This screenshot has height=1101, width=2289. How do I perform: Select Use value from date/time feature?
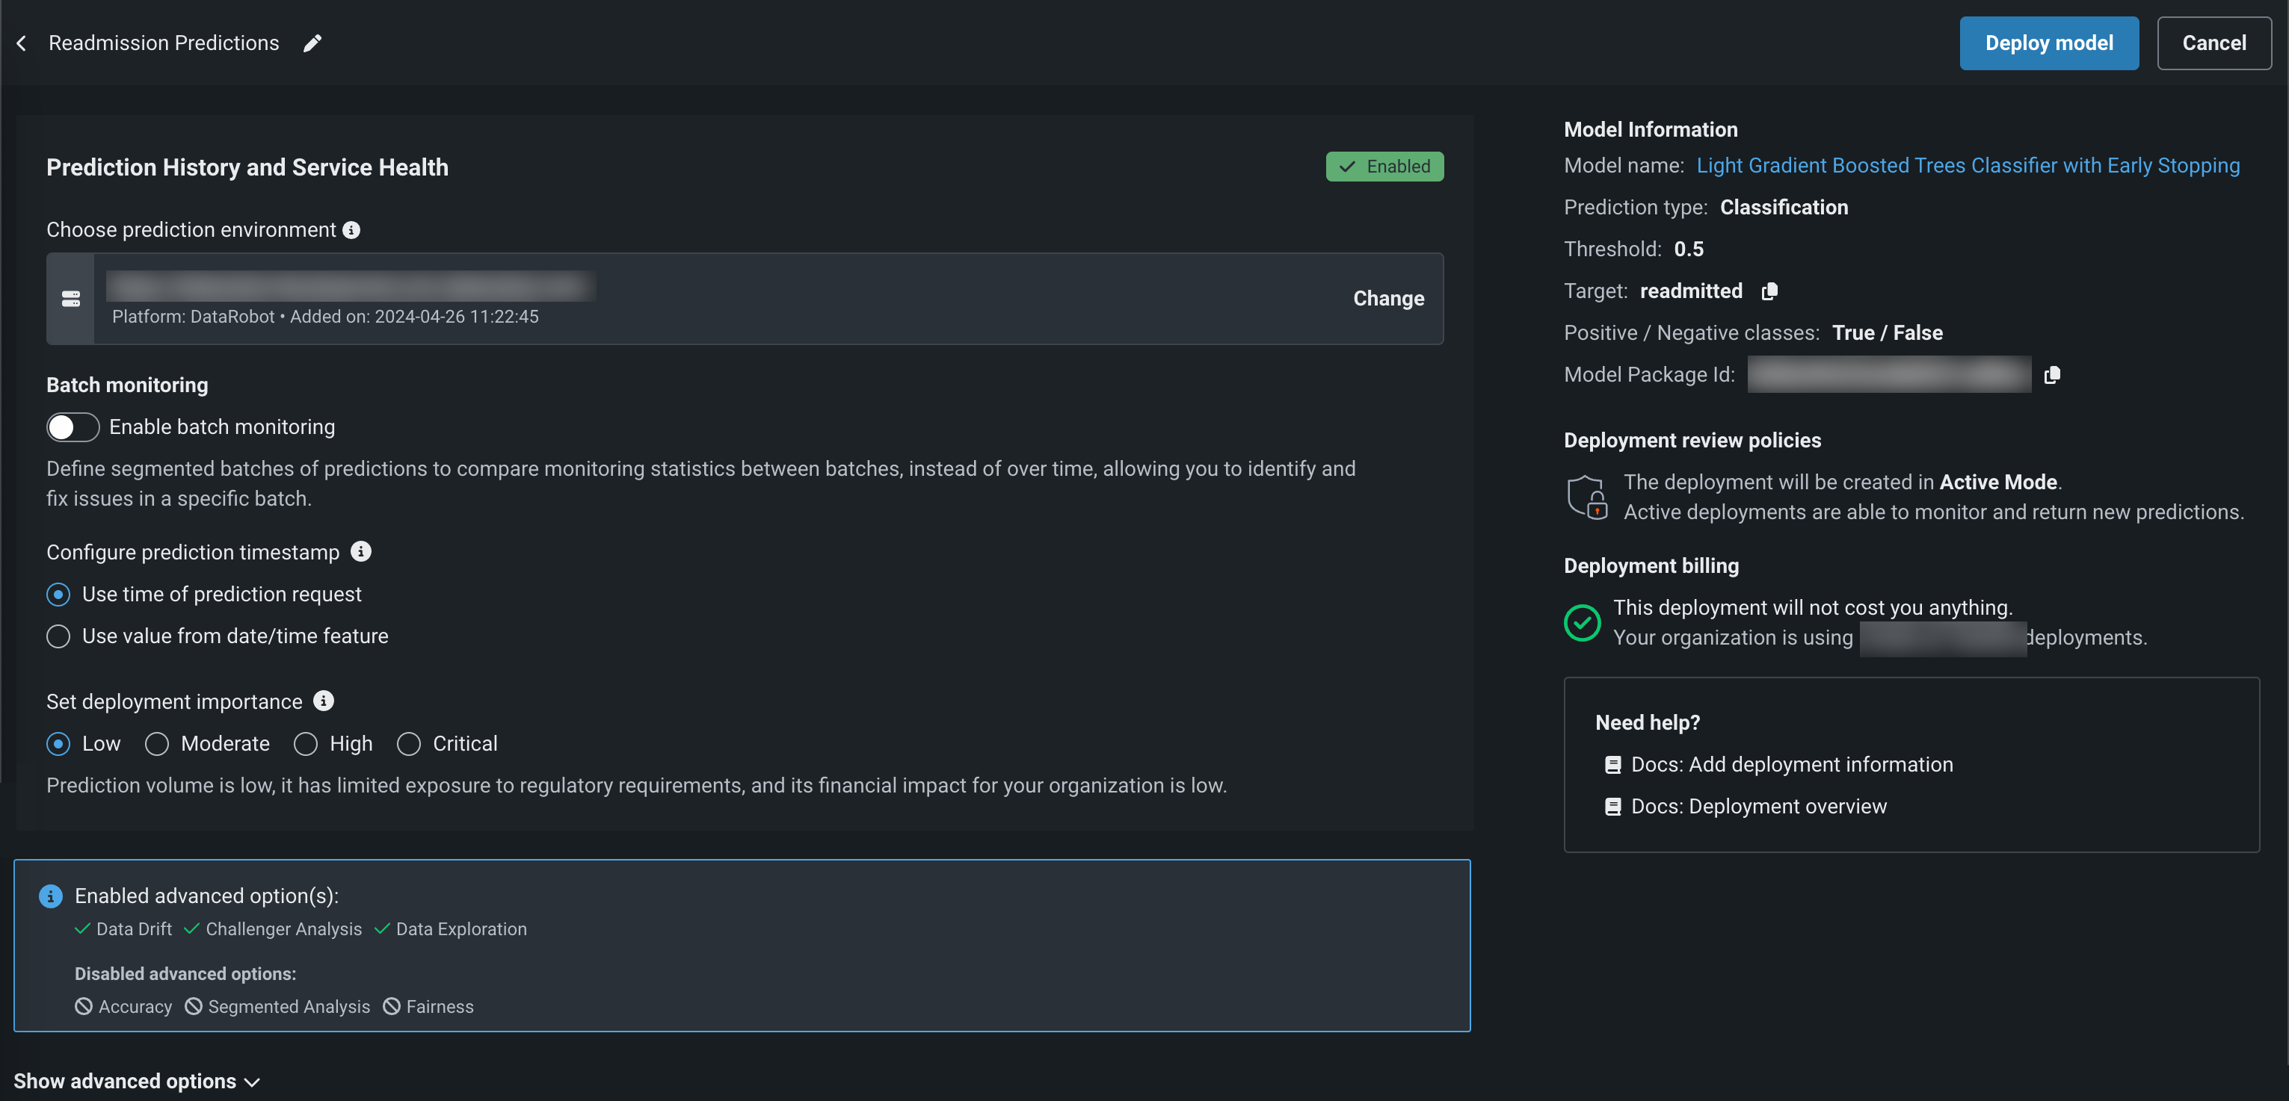coord(58,636)
